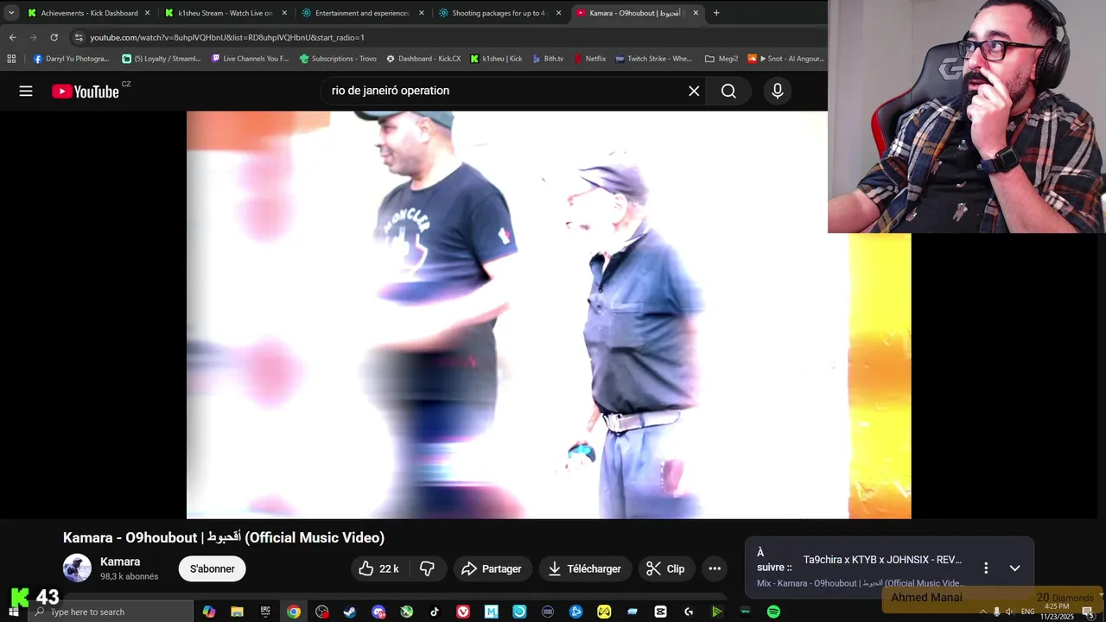Focus the Chrome address bar URL
This screenshot has height=622, width=1106.
coord(227,37)
